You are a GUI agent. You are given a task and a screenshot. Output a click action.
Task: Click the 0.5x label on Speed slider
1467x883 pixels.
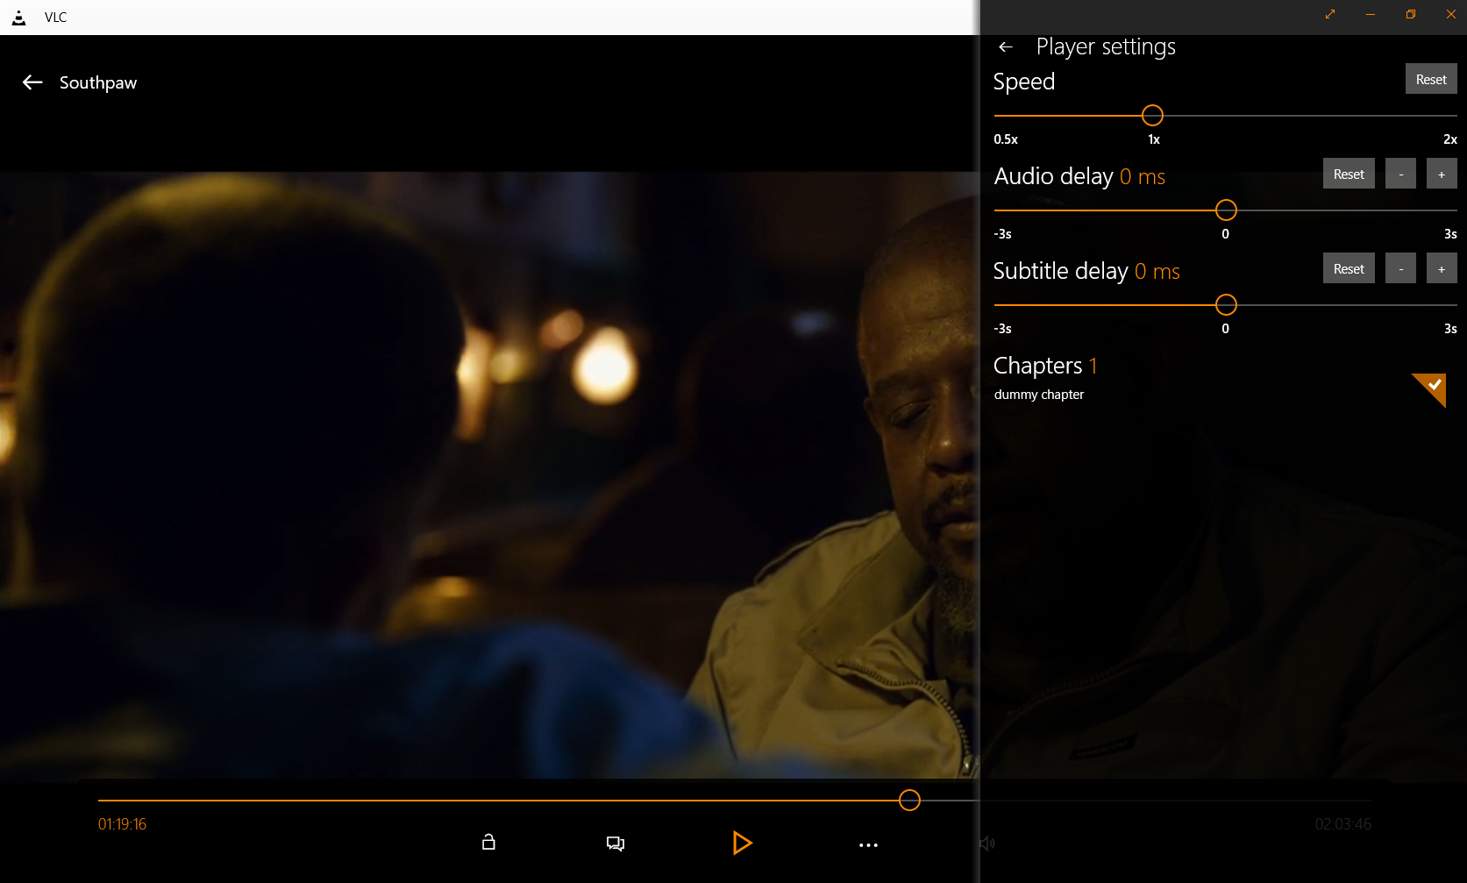(x=1006, y=139)
